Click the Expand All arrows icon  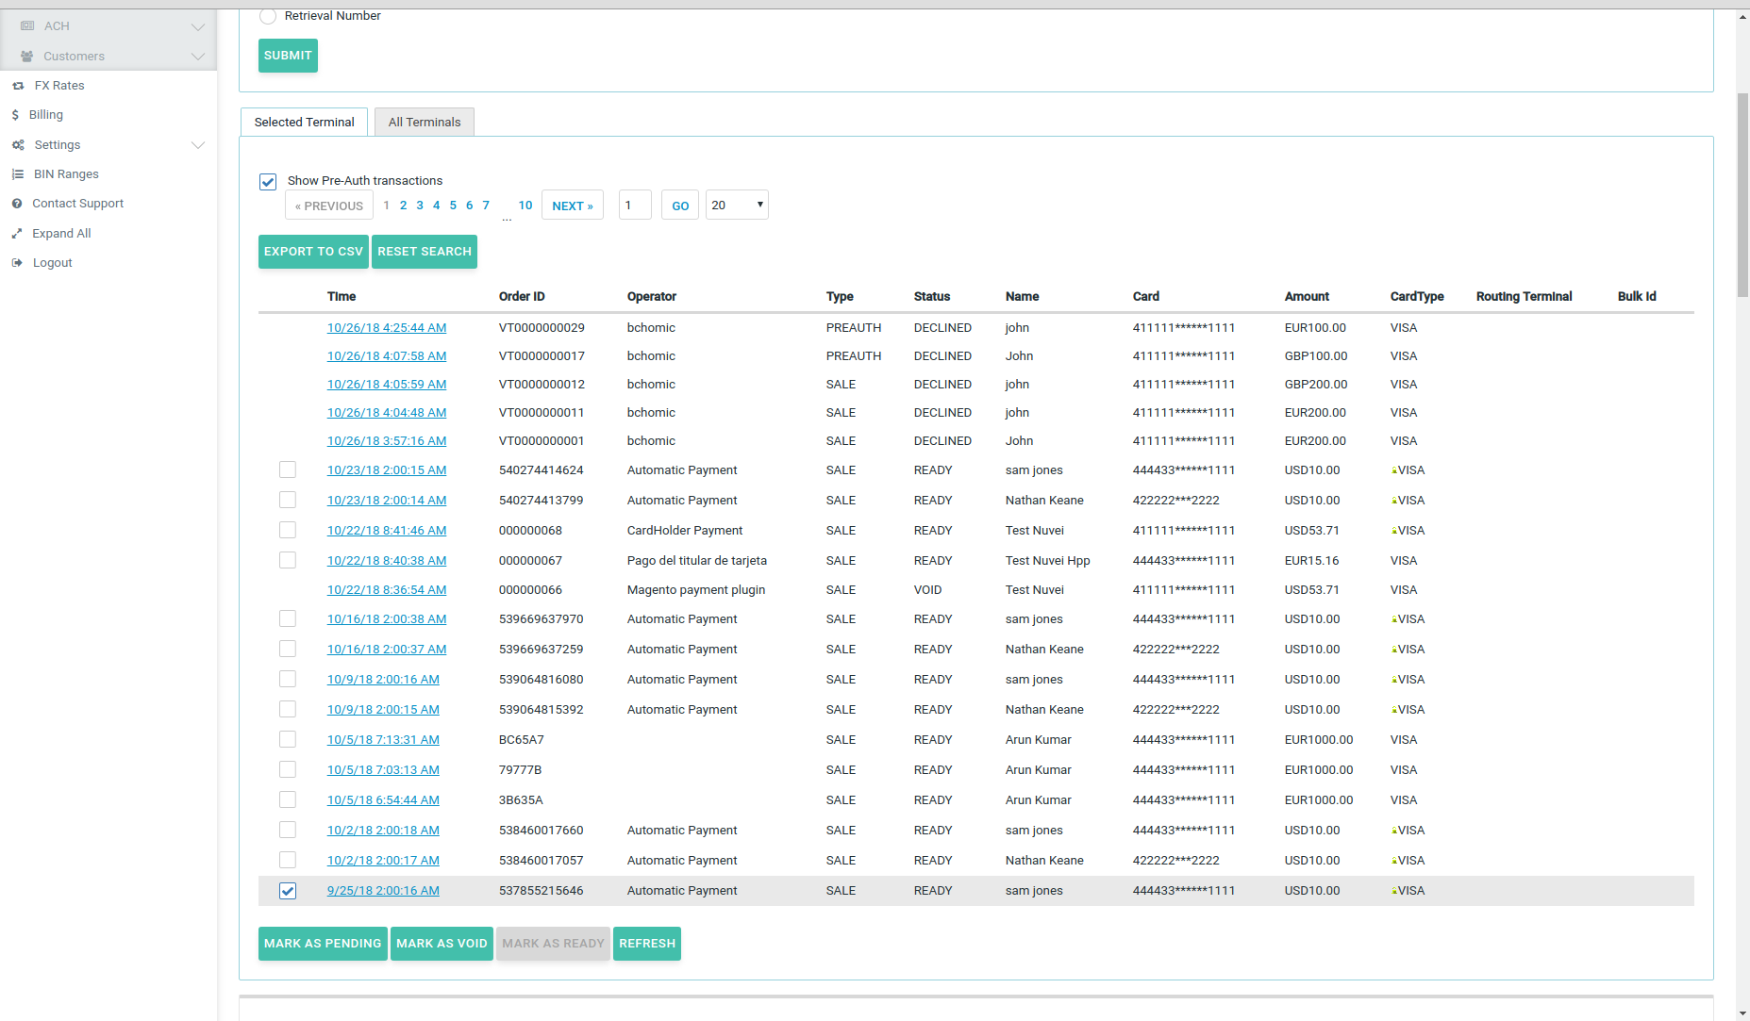(17, 234)
